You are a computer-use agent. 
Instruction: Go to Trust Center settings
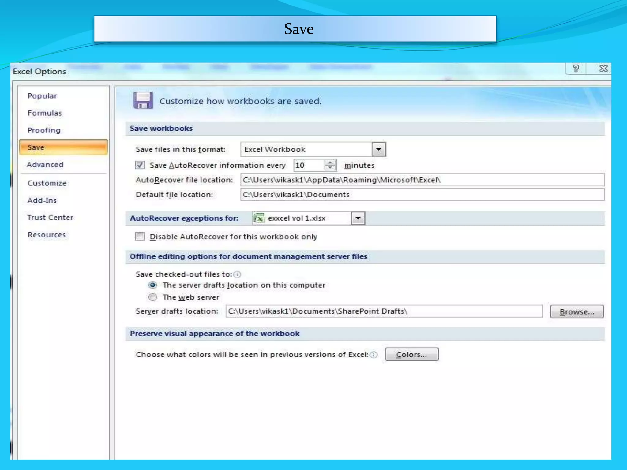click(50, 218)
